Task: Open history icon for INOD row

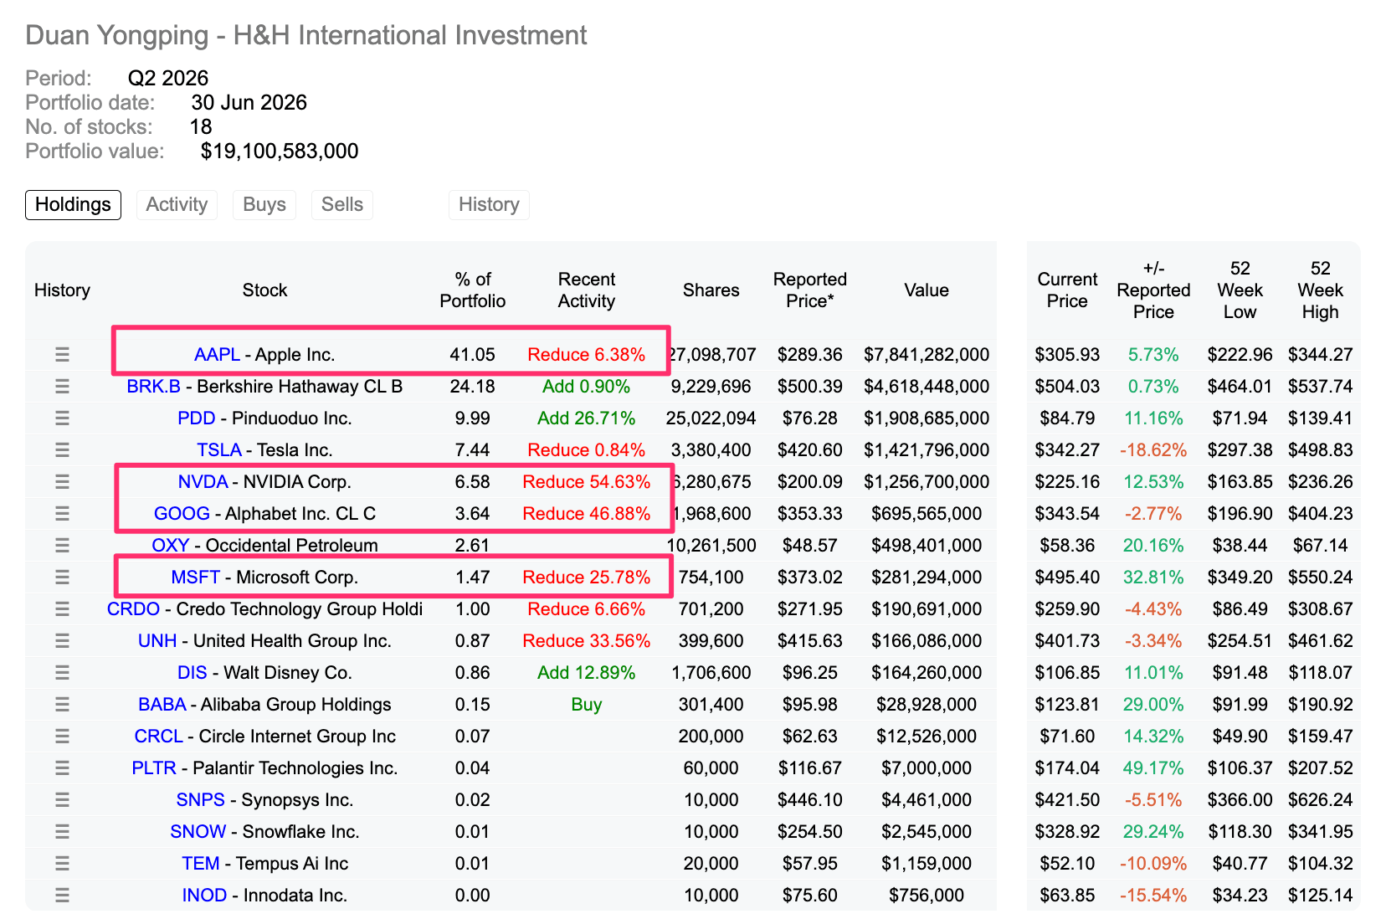Action: [x=62, y=896]
